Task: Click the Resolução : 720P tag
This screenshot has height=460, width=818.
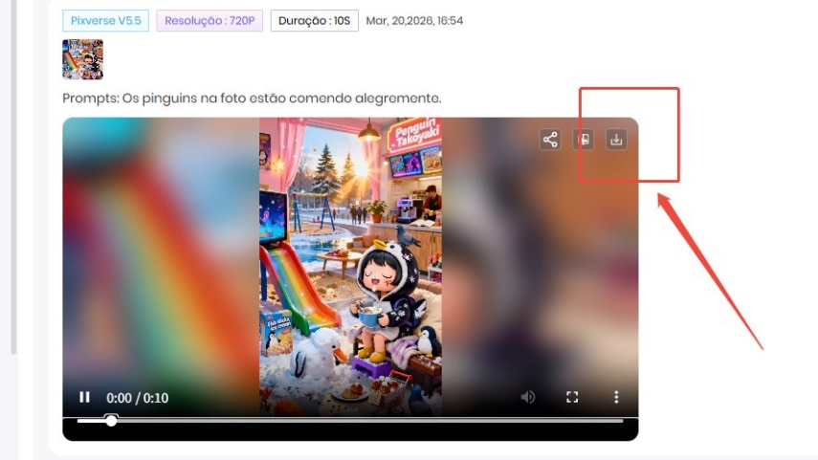Action: [210, 21]
